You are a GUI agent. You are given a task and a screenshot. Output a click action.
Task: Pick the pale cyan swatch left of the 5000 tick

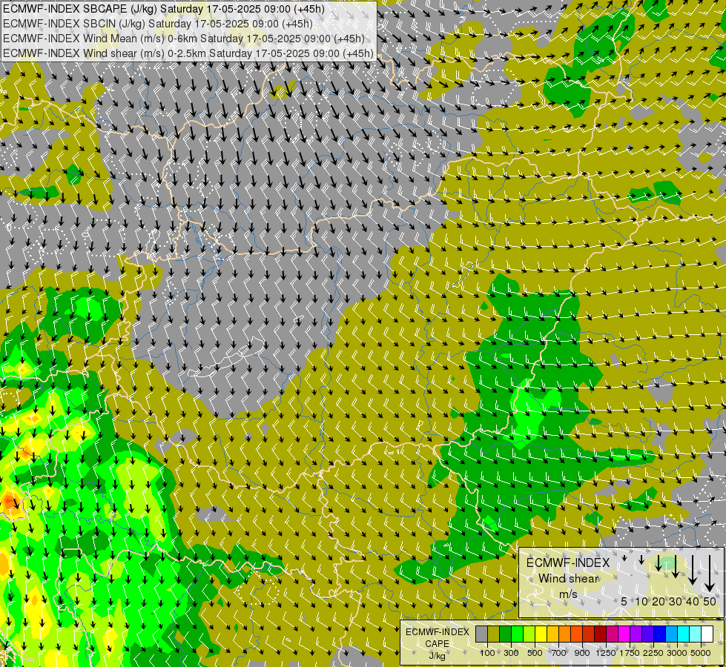tap(695, 634)
